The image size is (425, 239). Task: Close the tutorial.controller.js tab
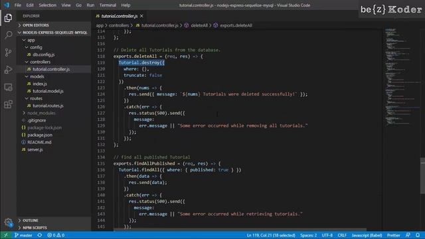coord(141,16)
